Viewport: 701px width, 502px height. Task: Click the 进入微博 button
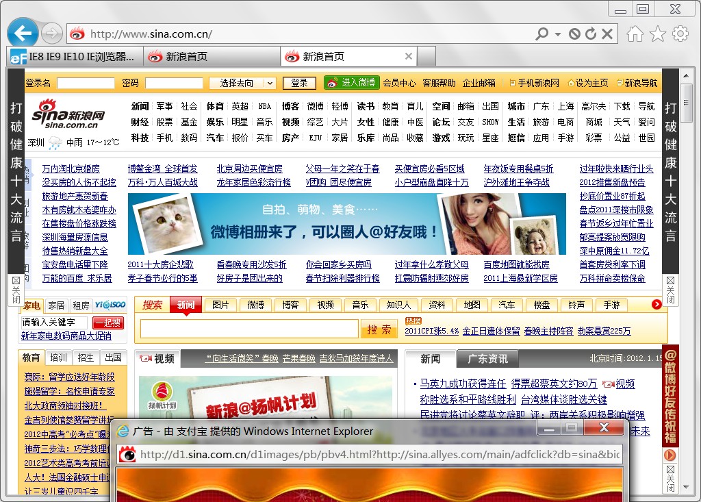[351, 83]
